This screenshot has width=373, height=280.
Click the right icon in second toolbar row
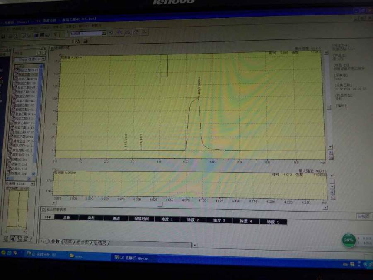86,41
